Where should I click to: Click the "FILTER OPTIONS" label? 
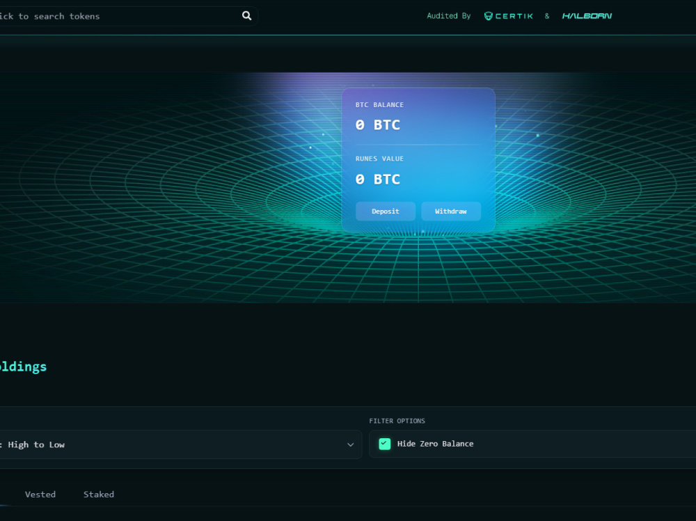point(397,421)
